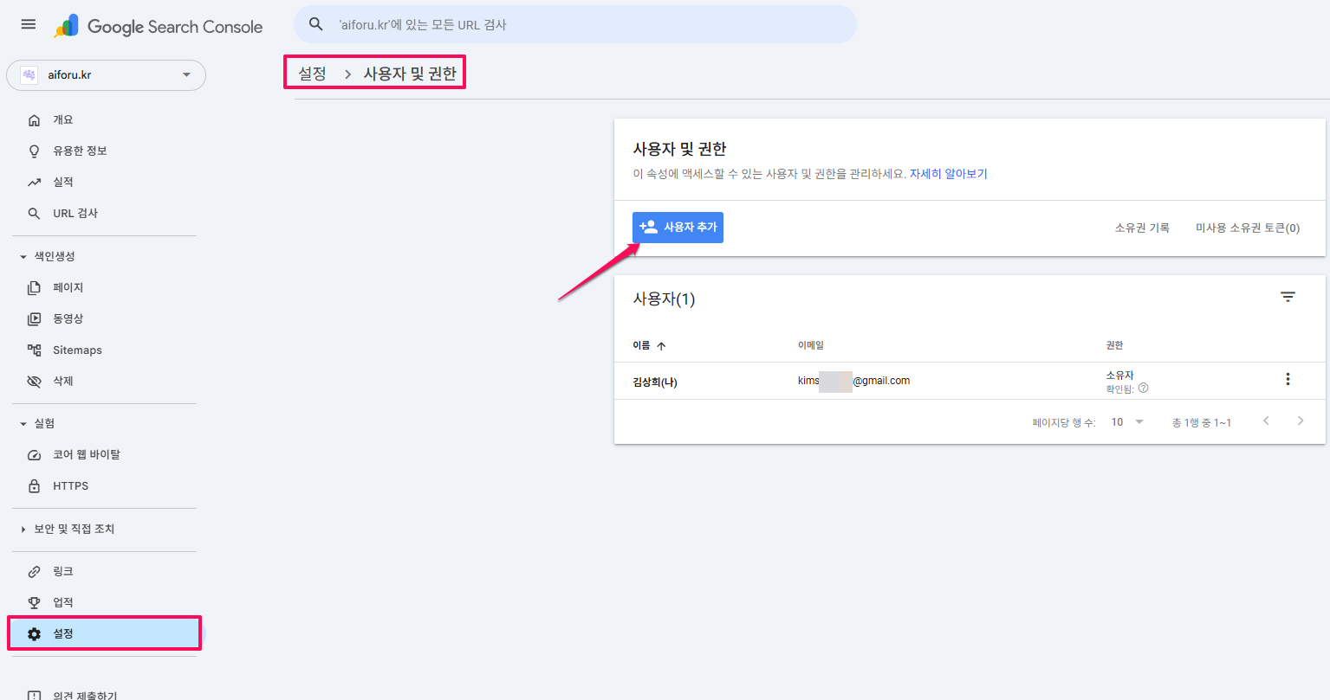Image resolution: width=1330 pixels, height=700 pixels.
Task: Go to next page of users table
Action: tap(1300, 421)
